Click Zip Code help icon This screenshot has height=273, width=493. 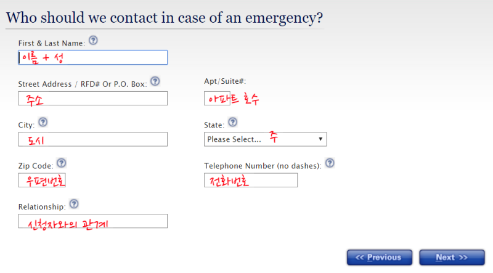[x=61, y=163]
